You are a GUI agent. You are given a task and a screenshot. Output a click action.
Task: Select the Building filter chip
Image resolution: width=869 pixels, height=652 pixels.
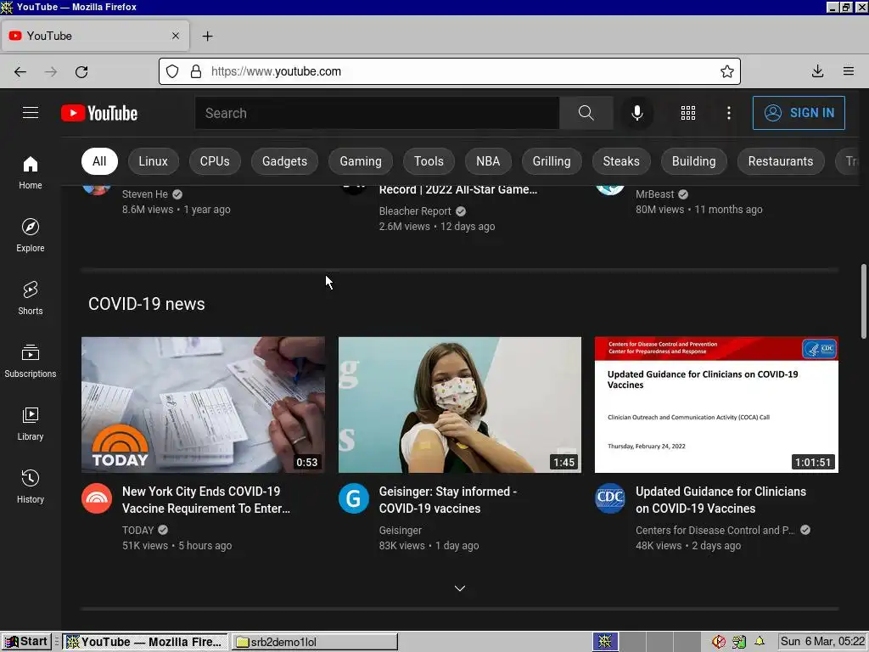click(693, 161)
